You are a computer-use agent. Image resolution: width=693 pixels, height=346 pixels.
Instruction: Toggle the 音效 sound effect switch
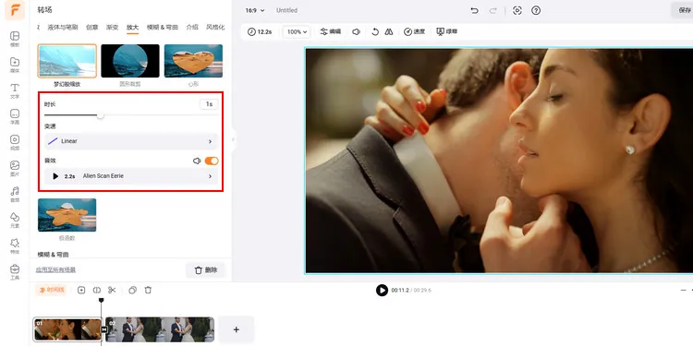pos(212,161)
